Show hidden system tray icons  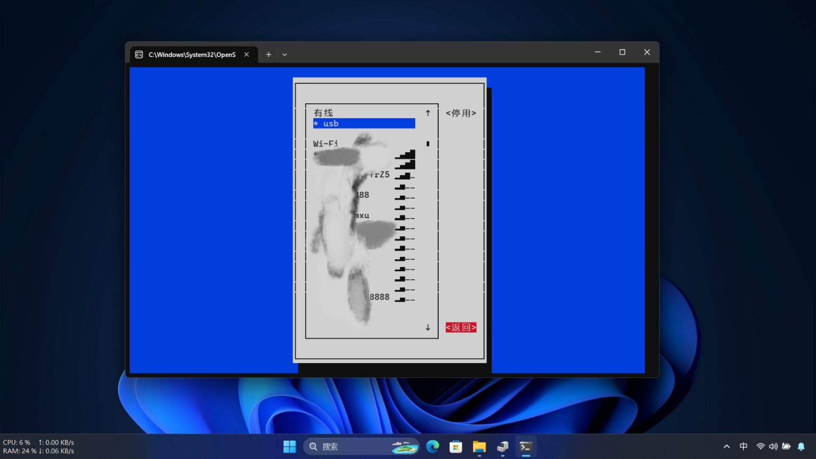[x=727, y=446]
